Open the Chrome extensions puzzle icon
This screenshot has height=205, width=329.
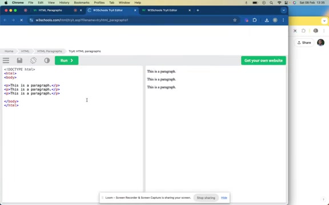click(255, 20)
